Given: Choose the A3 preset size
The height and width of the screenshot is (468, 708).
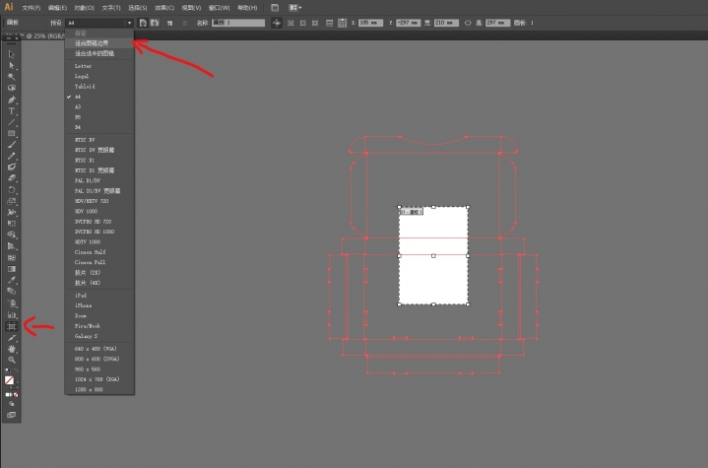Looking at the screenshot, I should point(78,107).
